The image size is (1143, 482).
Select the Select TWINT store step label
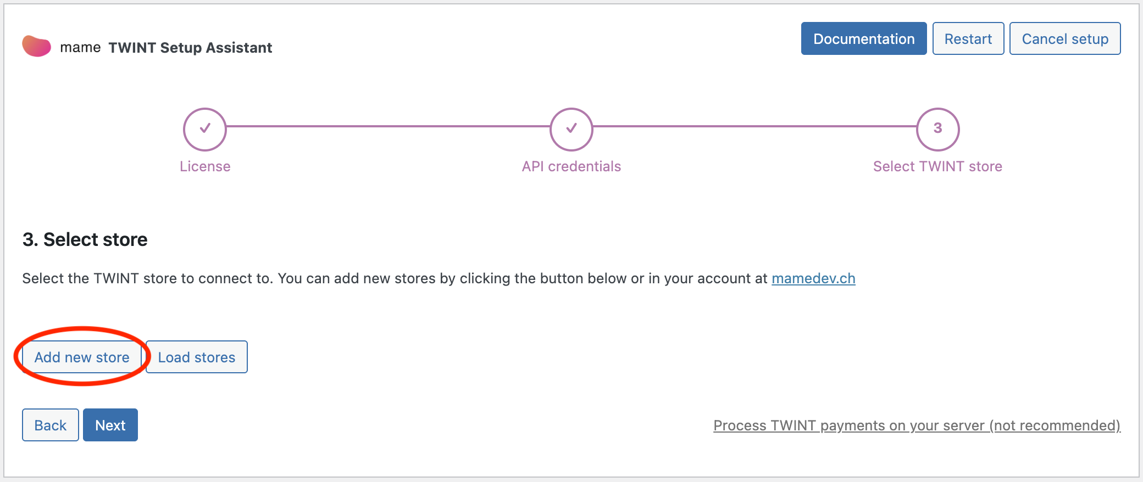tap(937, 166)
